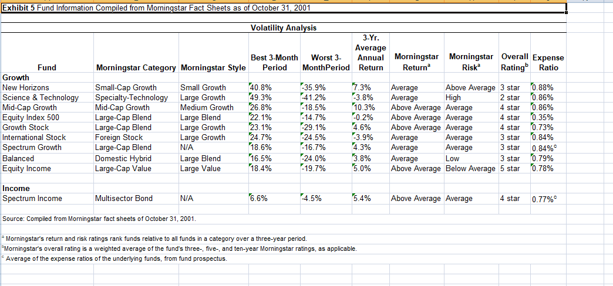The width and height of the screenshot is (613, 286).
Task: Click the Source: Compiled from Morningstar note
Action: tap(99, 219)
